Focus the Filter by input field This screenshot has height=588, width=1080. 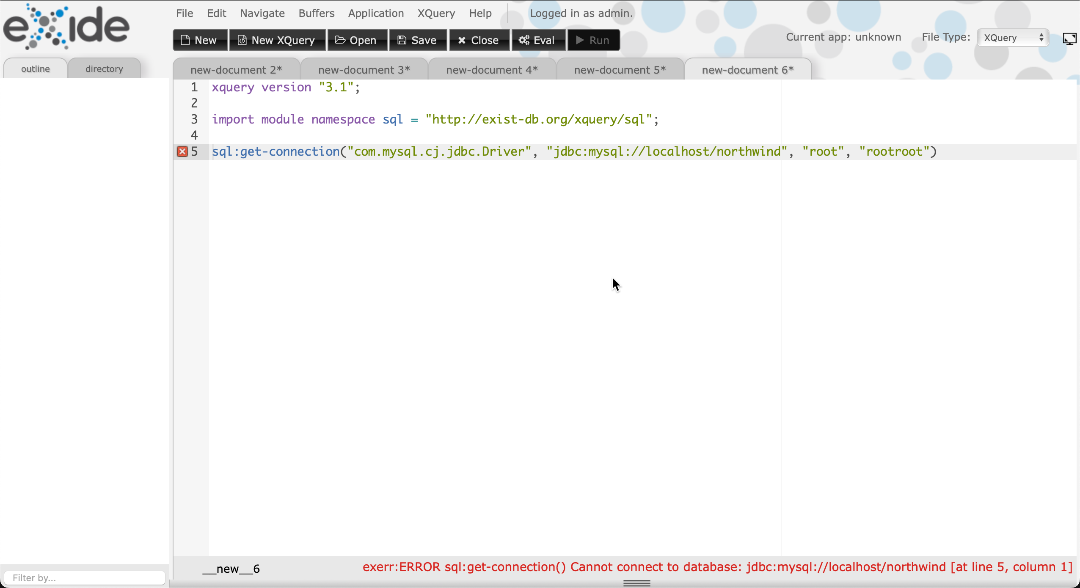pyautogui.click(x=85, y=578)
